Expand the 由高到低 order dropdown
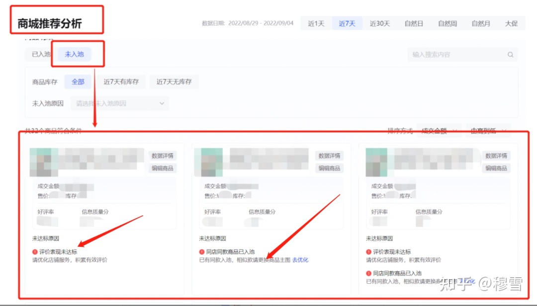The image size is (537, 306). coord(489,131)
